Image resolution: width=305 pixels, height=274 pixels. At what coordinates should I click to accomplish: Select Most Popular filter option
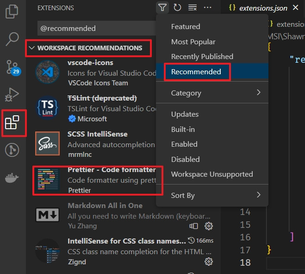coord(212,42)
